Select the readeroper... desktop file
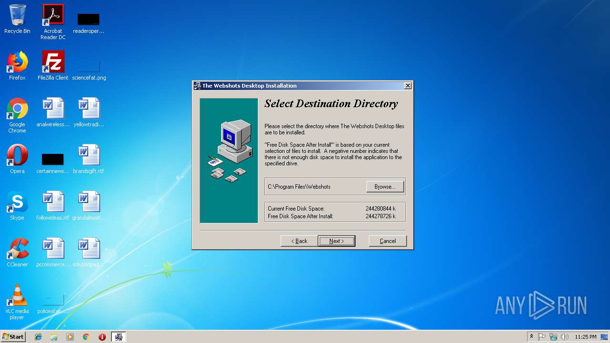 (89, 22)
